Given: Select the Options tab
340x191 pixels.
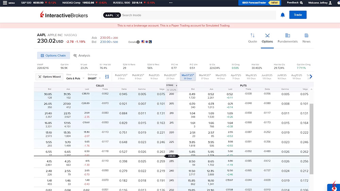Looking at the screenshot, I should pos(267,38).
